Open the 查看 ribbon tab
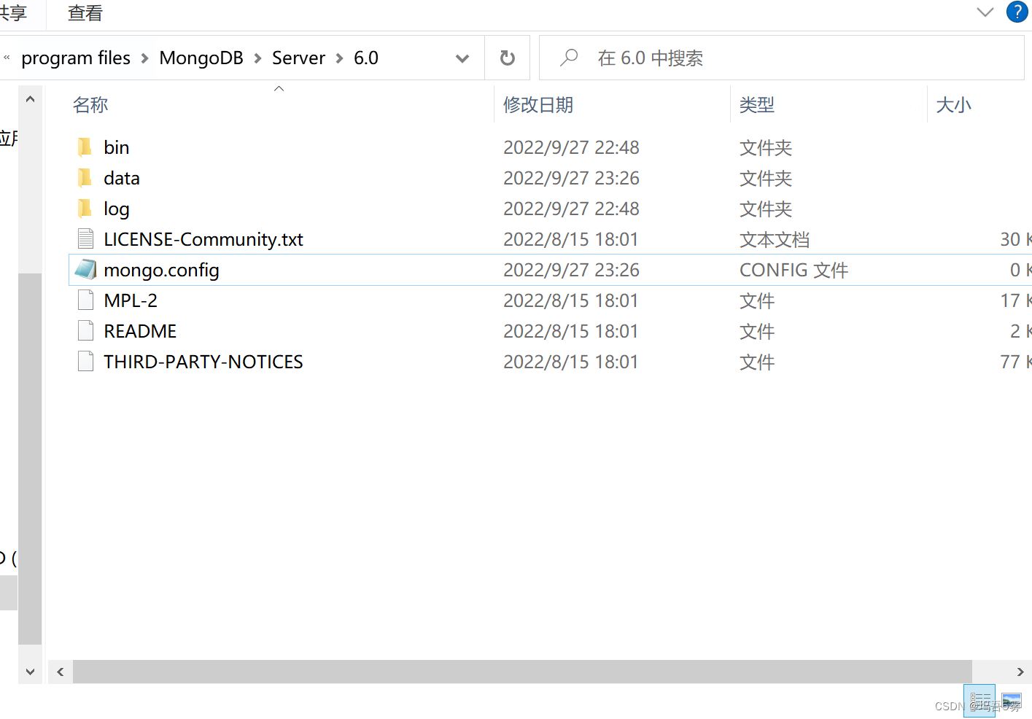Image resolution: width=1032 pixels, height=719 pixels. click(x=85, y=13)
